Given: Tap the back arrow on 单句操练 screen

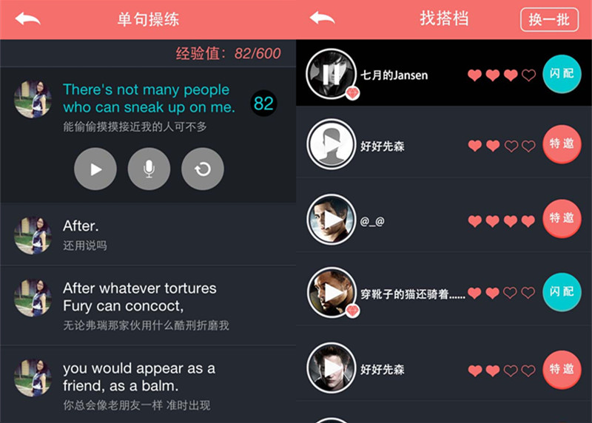Looking at the screenshot, I should click(27, 19).
